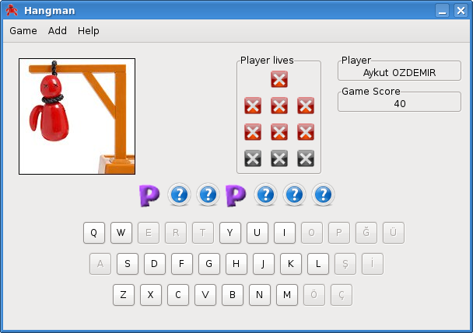Click the top red X life icon

pyautogui.click(x=279, y=79)
